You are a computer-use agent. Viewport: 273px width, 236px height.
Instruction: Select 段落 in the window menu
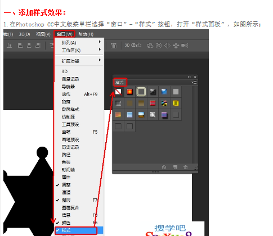(79, 102)
